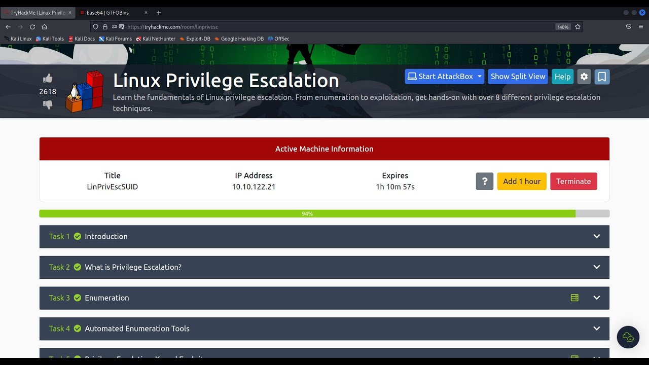The height and width of the screenshot is (365, 649).
Task: Open the Pocket save icon
Action: coord(629,27)
